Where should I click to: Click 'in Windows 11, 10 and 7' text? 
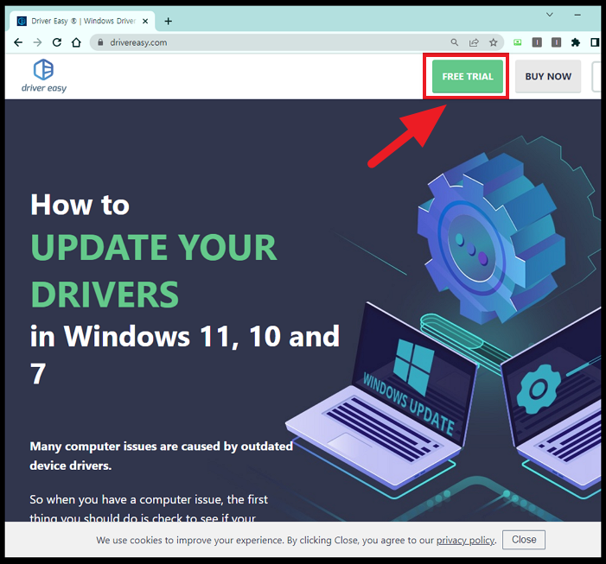(185, 354)
